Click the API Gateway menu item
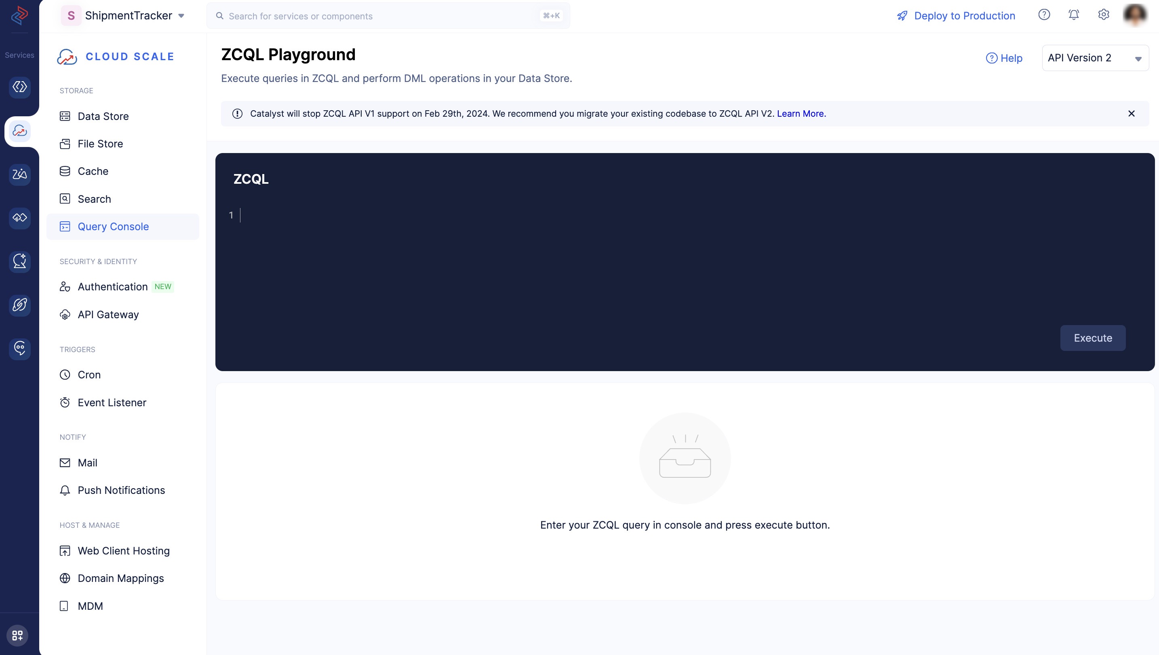 click(108, 314)
